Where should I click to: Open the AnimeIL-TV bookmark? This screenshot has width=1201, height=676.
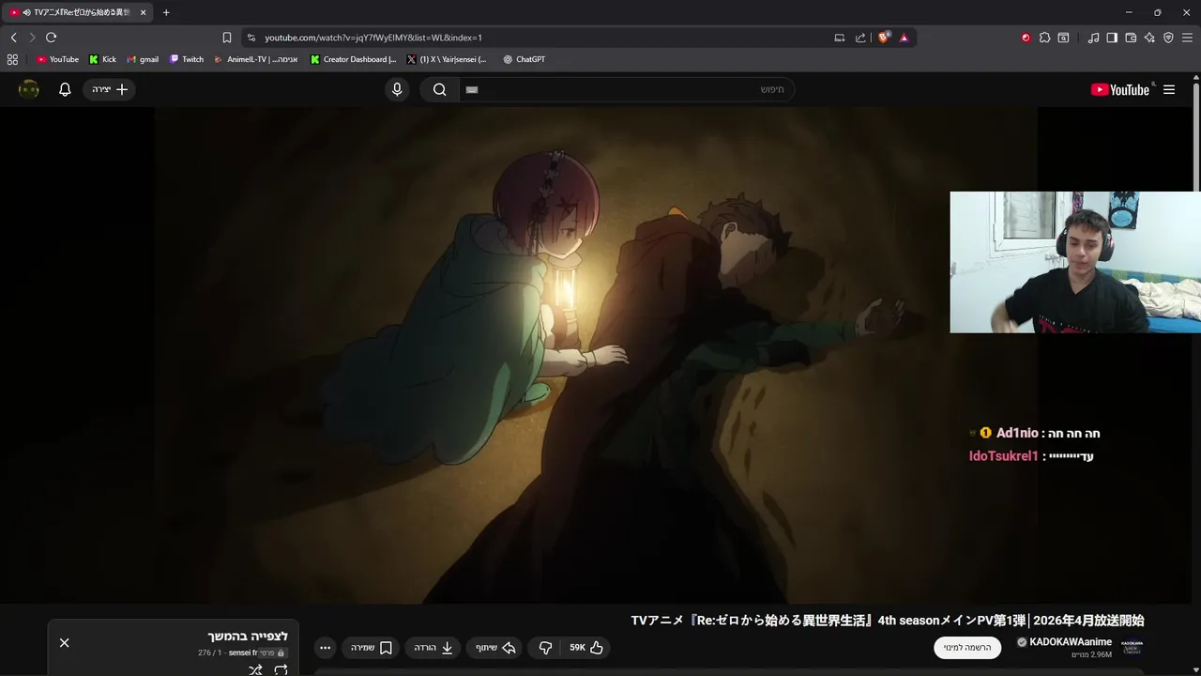(256, 59)
